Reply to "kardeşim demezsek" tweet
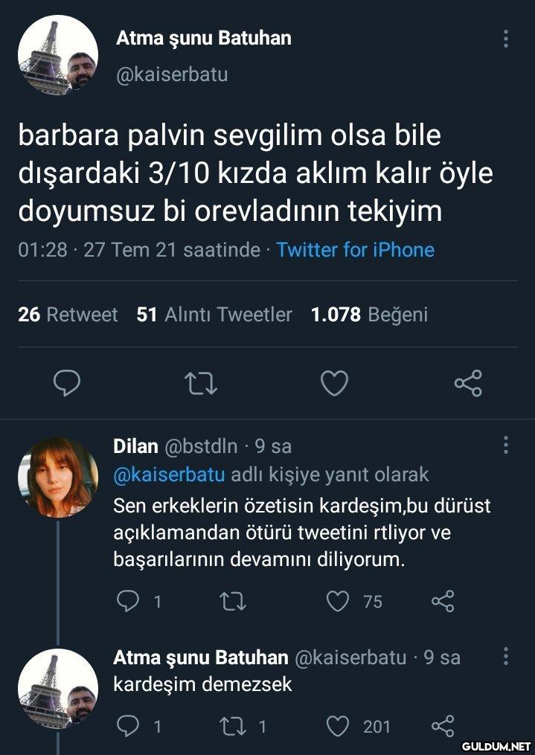 tap(129, 725)
